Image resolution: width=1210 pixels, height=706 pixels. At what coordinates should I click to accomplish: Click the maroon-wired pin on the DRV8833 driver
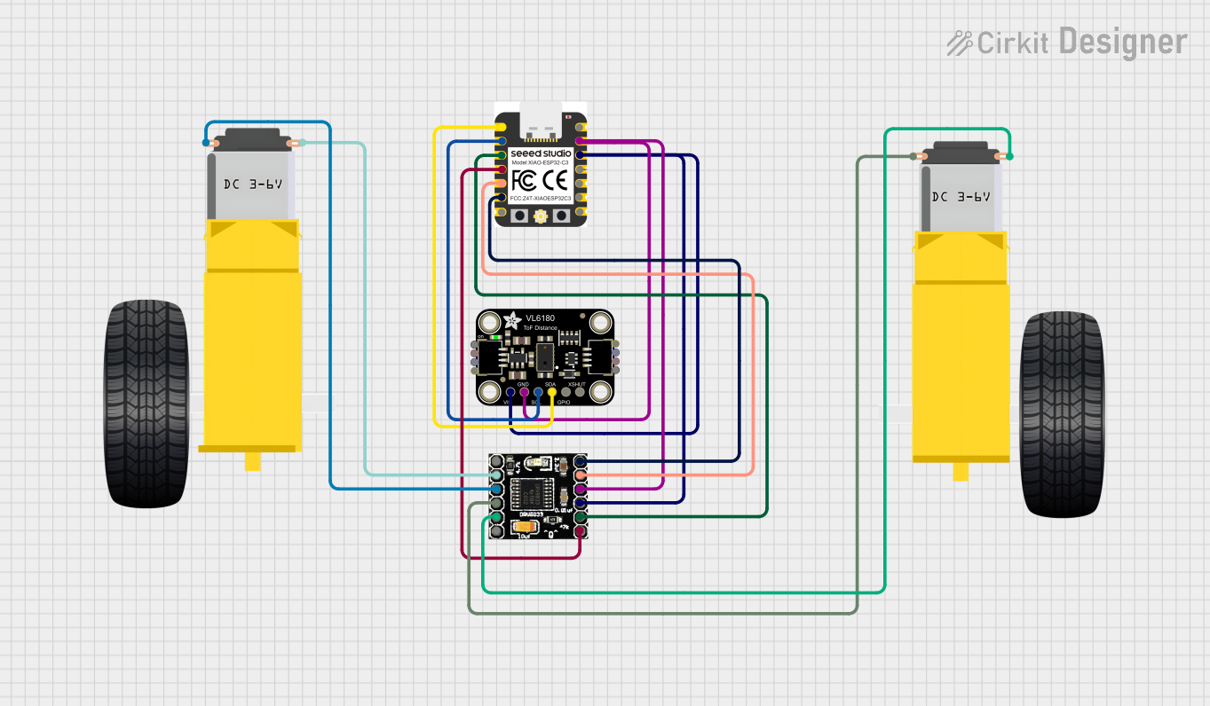580,531
